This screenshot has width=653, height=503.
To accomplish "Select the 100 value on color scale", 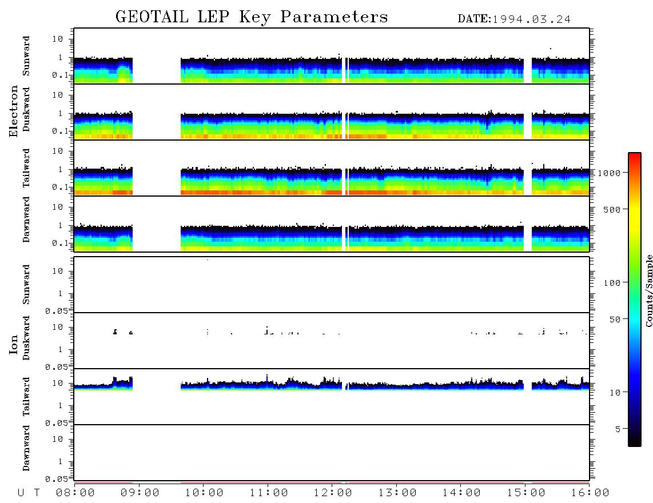I will [612, 283].
